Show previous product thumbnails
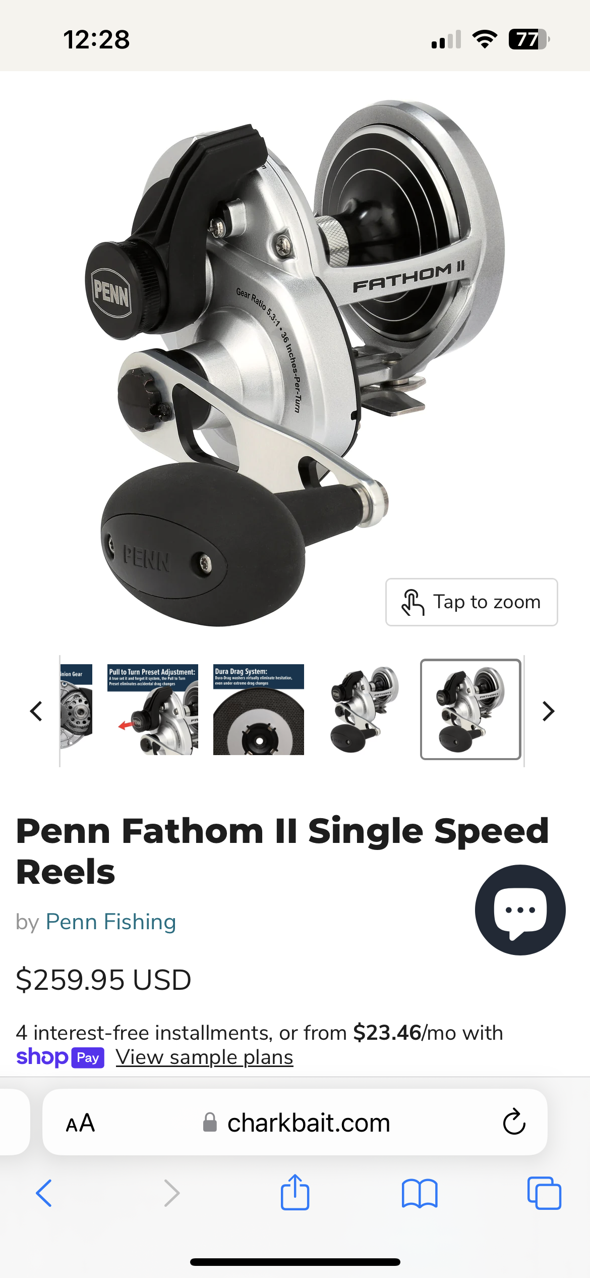Viewport: 590px width, 1278px height. pos(36,711)
